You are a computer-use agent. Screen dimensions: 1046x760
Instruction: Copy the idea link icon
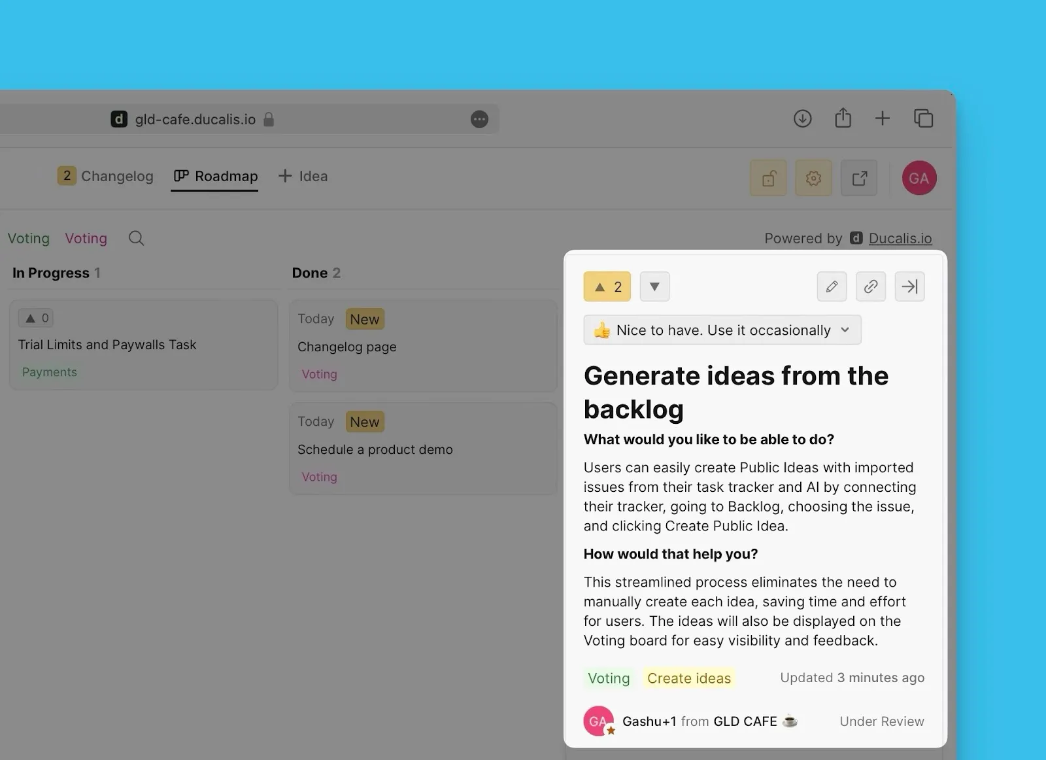(870, 286)
